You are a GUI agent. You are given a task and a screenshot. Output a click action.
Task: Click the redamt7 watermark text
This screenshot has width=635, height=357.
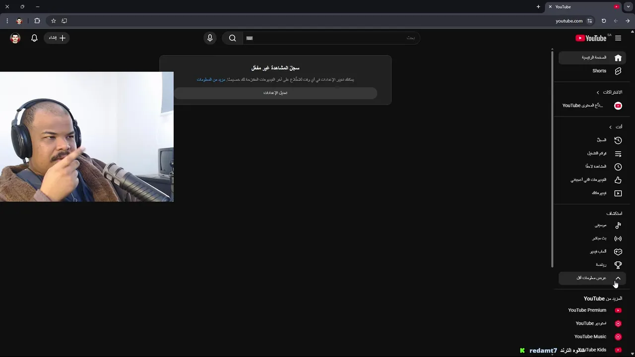[543, 351]
